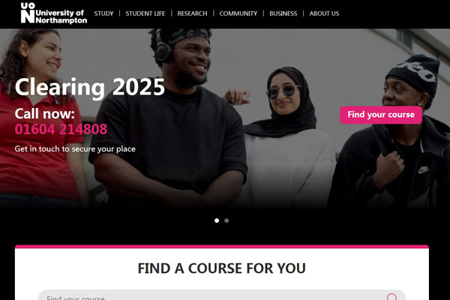Go to About Us section
The image size is (450, 300).
click(324, 13)
